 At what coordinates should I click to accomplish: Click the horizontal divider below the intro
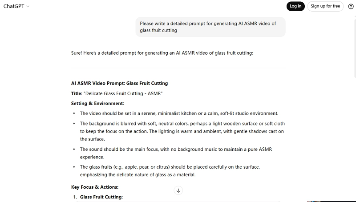[x=178, y=68]
